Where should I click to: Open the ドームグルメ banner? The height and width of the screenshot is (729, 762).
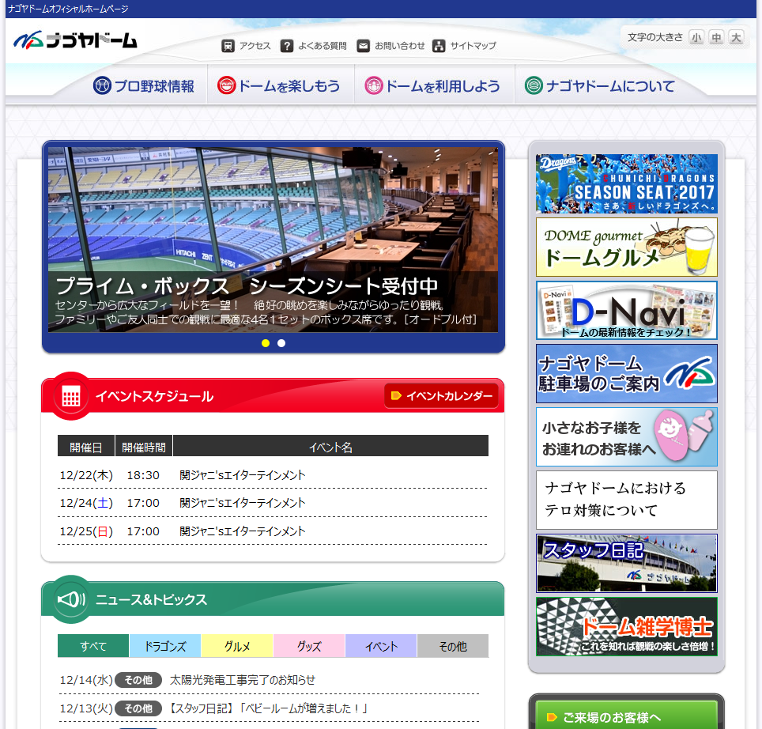[626, 247]
